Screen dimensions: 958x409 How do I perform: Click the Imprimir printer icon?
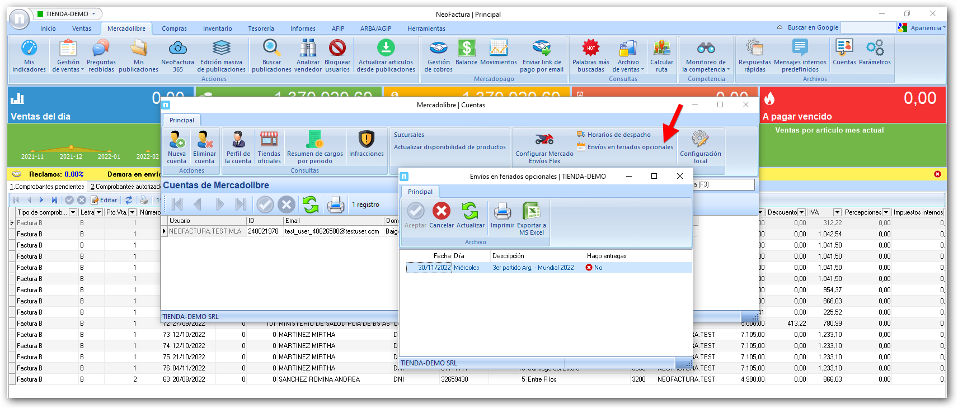pyautogui.click(x=502, y=212)
